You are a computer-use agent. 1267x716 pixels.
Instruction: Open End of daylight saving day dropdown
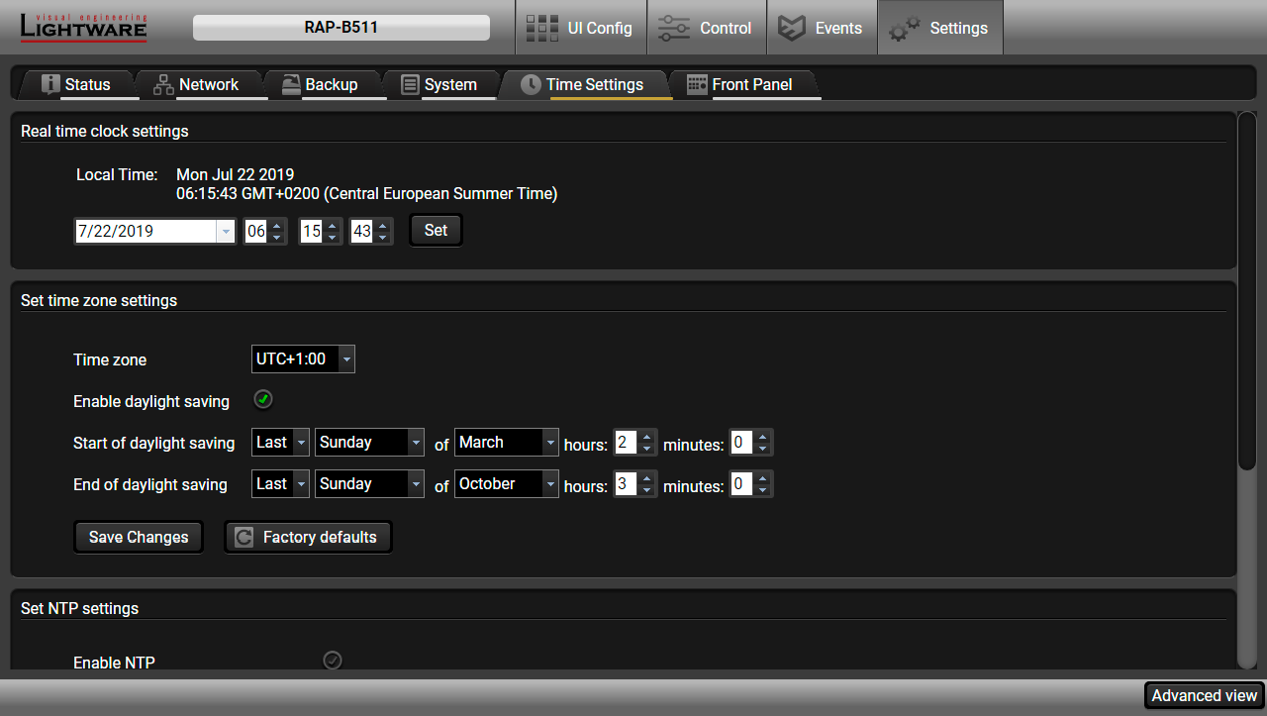[x=369, y=483]
